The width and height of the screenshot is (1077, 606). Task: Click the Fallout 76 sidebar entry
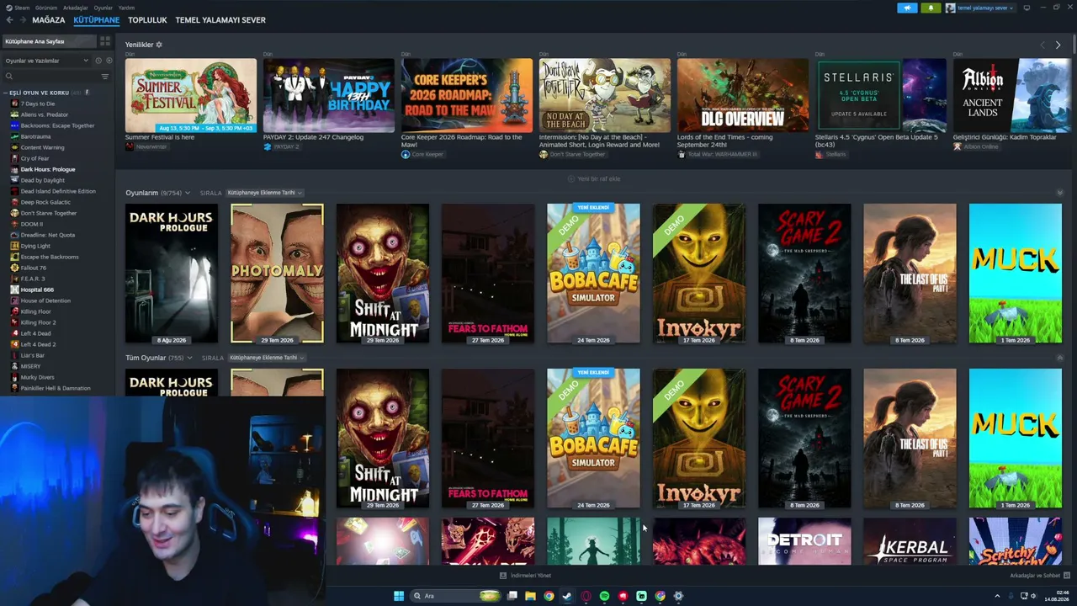(33, 268)
